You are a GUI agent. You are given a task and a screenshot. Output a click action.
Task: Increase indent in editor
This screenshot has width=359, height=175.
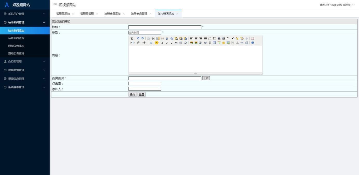(219, 38)
